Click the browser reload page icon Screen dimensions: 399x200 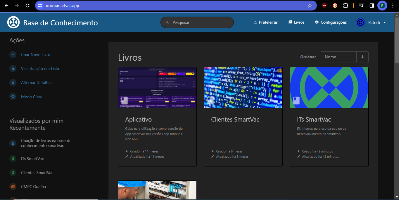[x=27, y=6]
